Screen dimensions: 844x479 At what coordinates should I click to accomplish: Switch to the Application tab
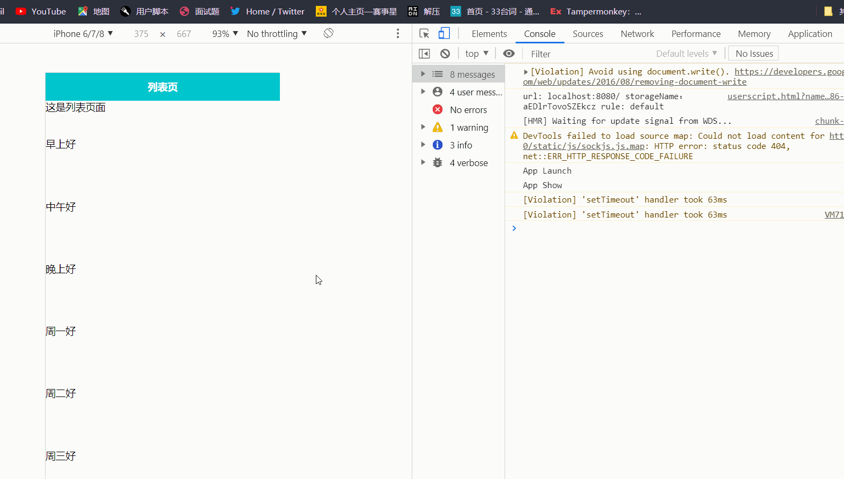tap(810, 34)
